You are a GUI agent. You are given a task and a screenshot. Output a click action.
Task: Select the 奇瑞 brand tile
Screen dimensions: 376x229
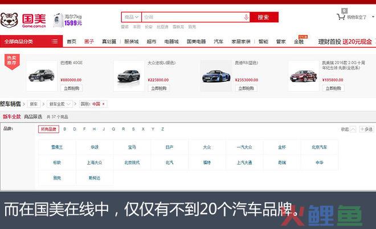(x=282, y=163)
